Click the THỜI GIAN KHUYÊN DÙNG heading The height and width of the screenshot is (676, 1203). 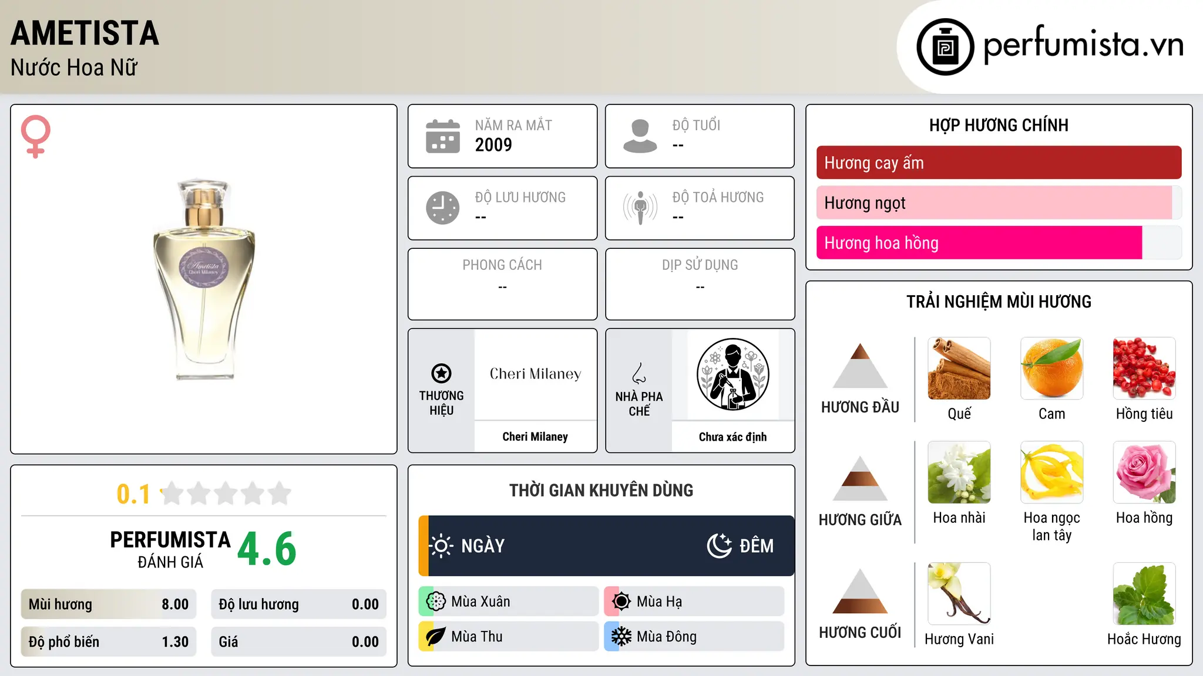pyautogui.click(x=601, y=490)
